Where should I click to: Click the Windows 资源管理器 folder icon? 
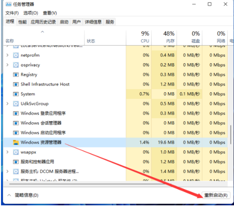click(15, 142)
